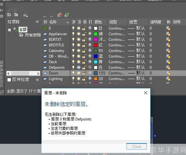Open the orange color swatch of Lighting

(x=96, y=79)
